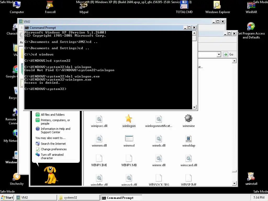Select the winmsd file icon

pyautogui.click(x=129, y=141)
